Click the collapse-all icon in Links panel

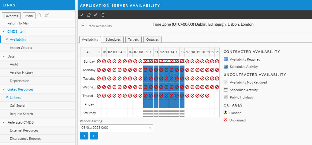[46, 15]
